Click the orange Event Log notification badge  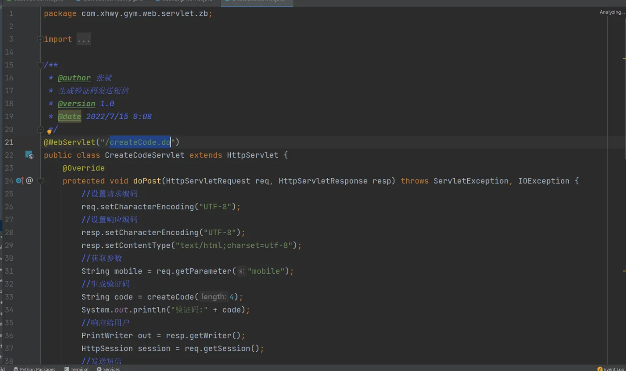pos(600,369)
